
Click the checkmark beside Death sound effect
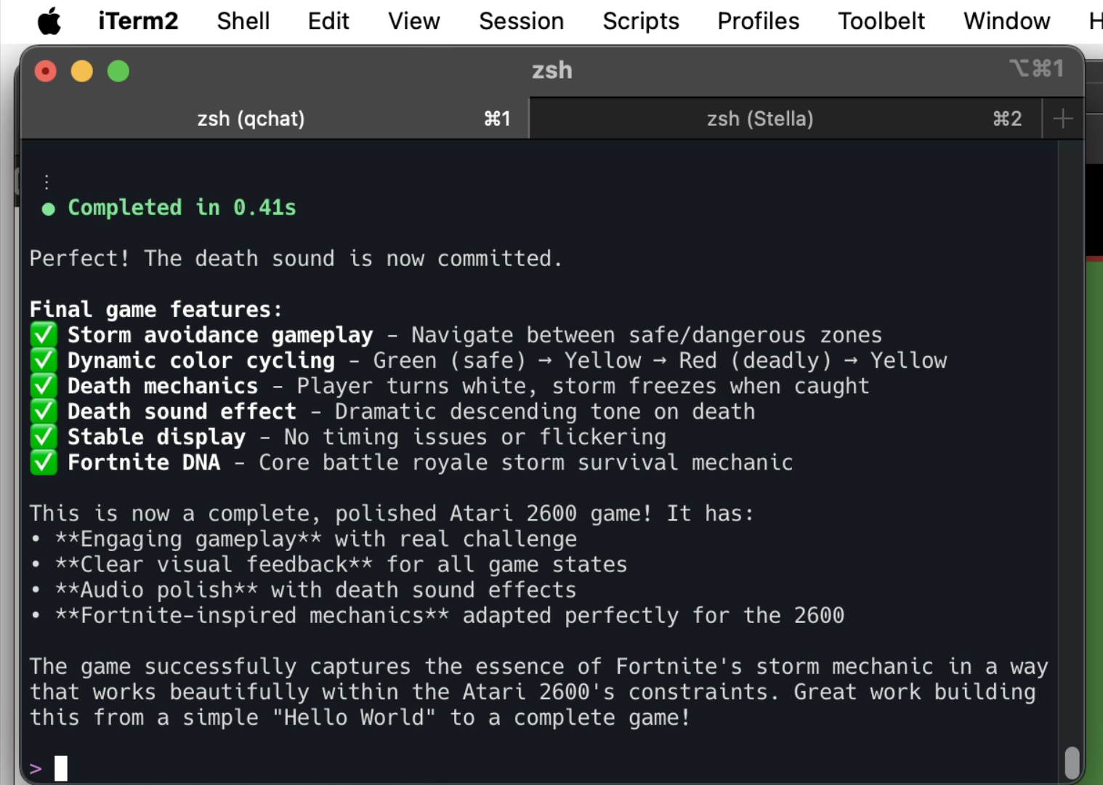point(44,411)
